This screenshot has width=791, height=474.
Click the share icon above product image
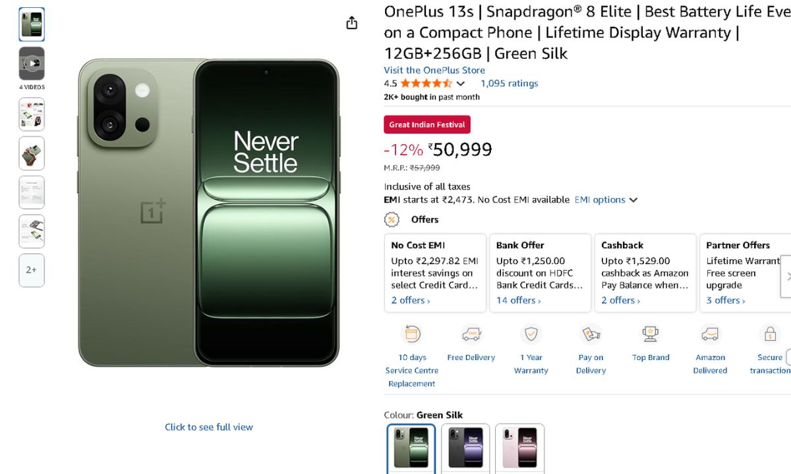(352, 23)
